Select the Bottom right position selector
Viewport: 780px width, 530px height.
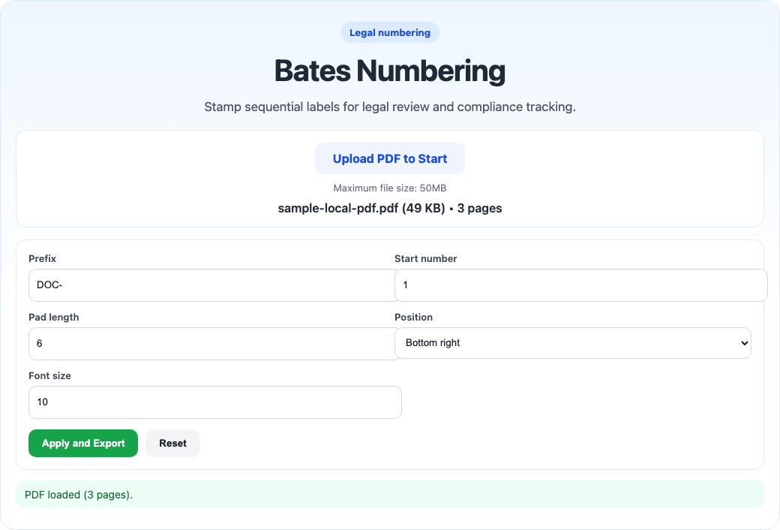pos(572,343)
